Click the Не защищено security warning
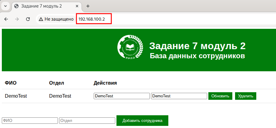 tap(56, 19)
